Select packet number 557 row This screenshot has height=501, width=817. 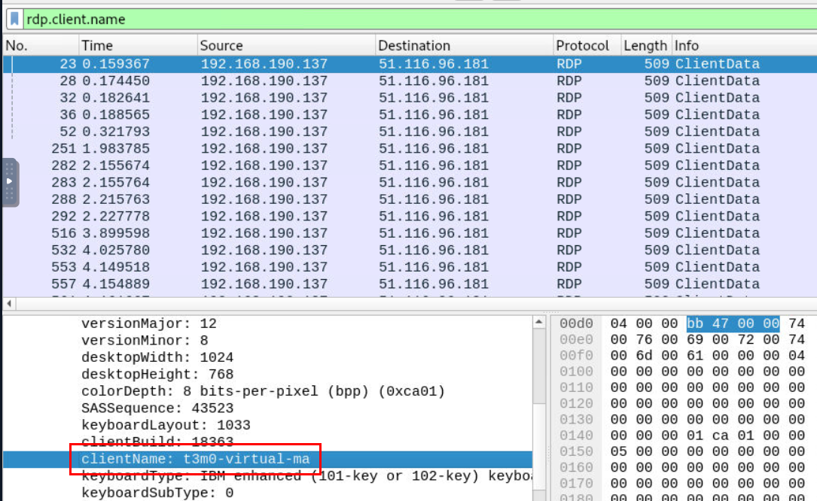(x=301, y=284)
